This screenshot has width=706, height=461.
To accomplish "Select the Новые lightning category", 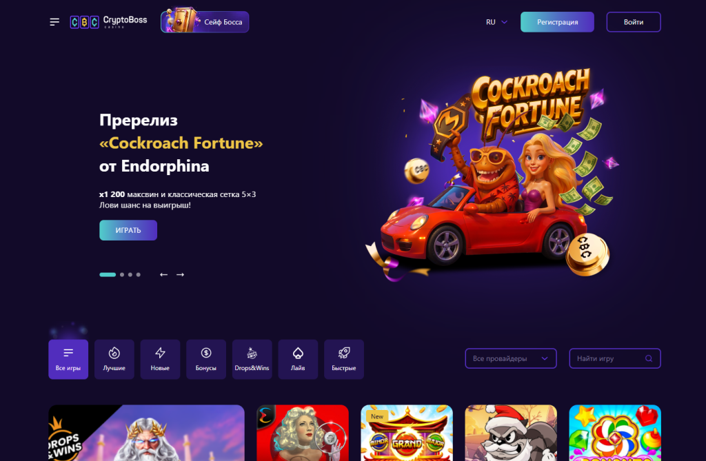I will [x=160, y=359].
